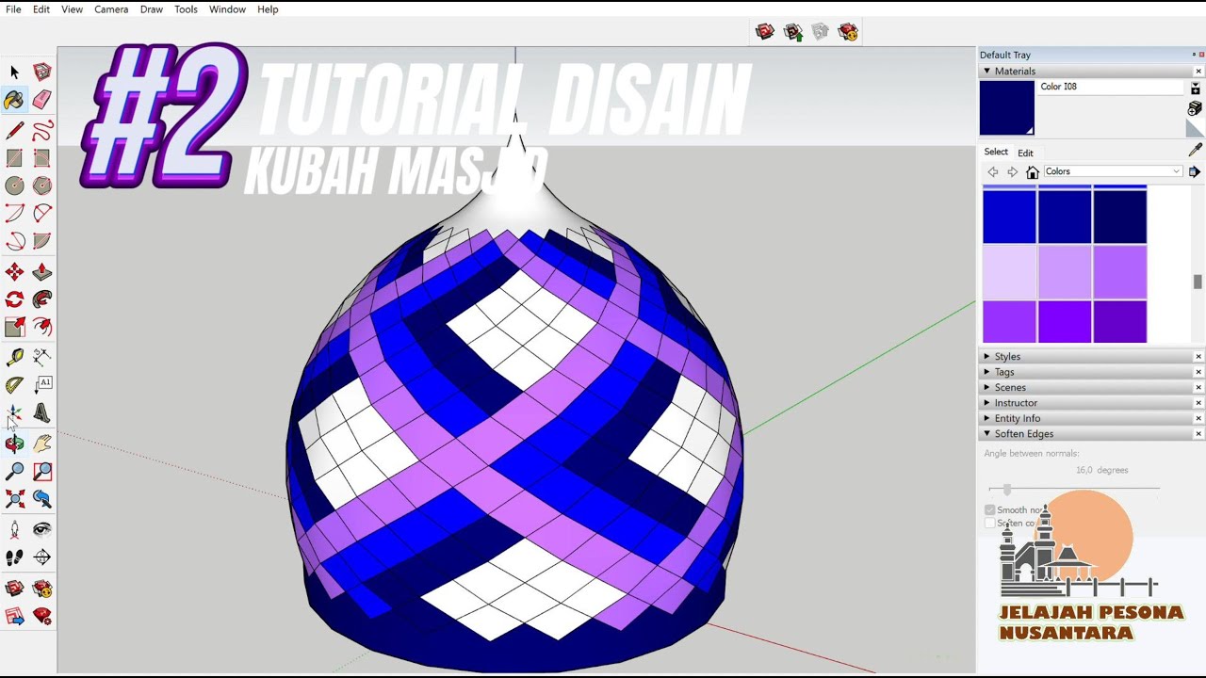Select the Freehand tool

click(x=41, y=131)
